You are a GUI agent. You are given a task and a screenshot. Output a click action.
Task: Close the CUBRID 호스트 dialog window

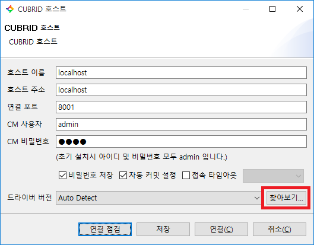[300, 9]
